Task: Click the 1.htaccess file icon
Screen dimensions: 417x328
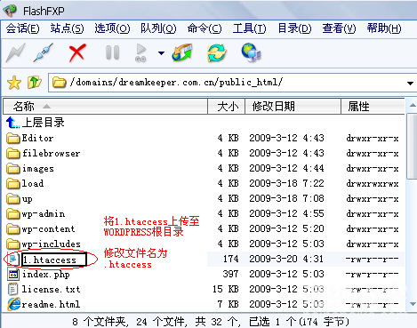Action: (13, 260)
